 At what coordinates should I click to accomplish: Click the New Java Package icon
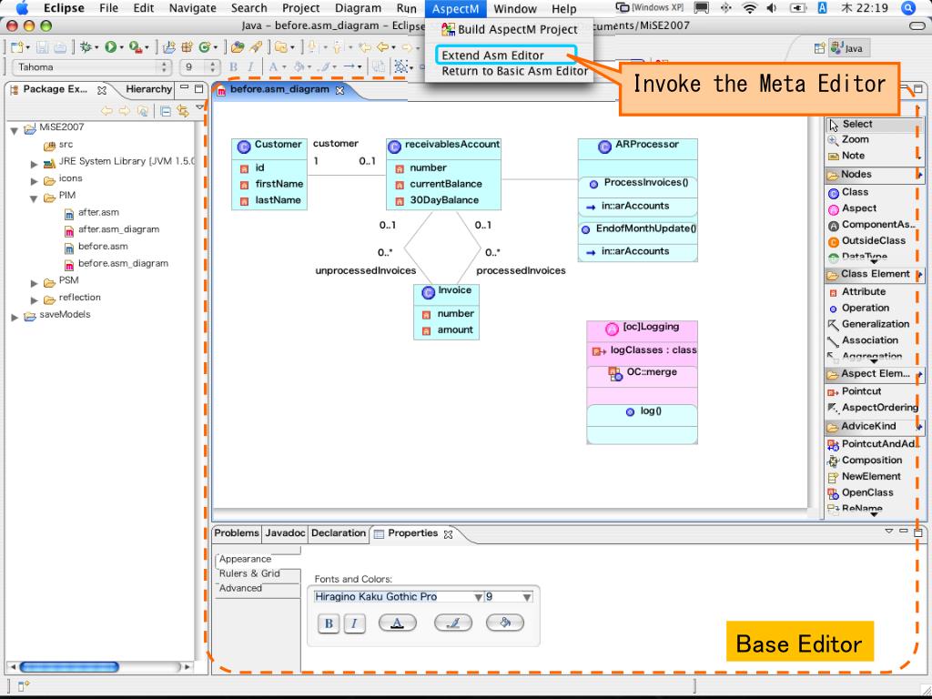click(187, 47)
